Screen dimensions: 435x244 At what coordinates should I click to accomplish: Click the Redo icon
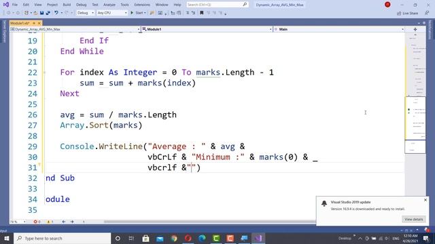coord(67,13)
